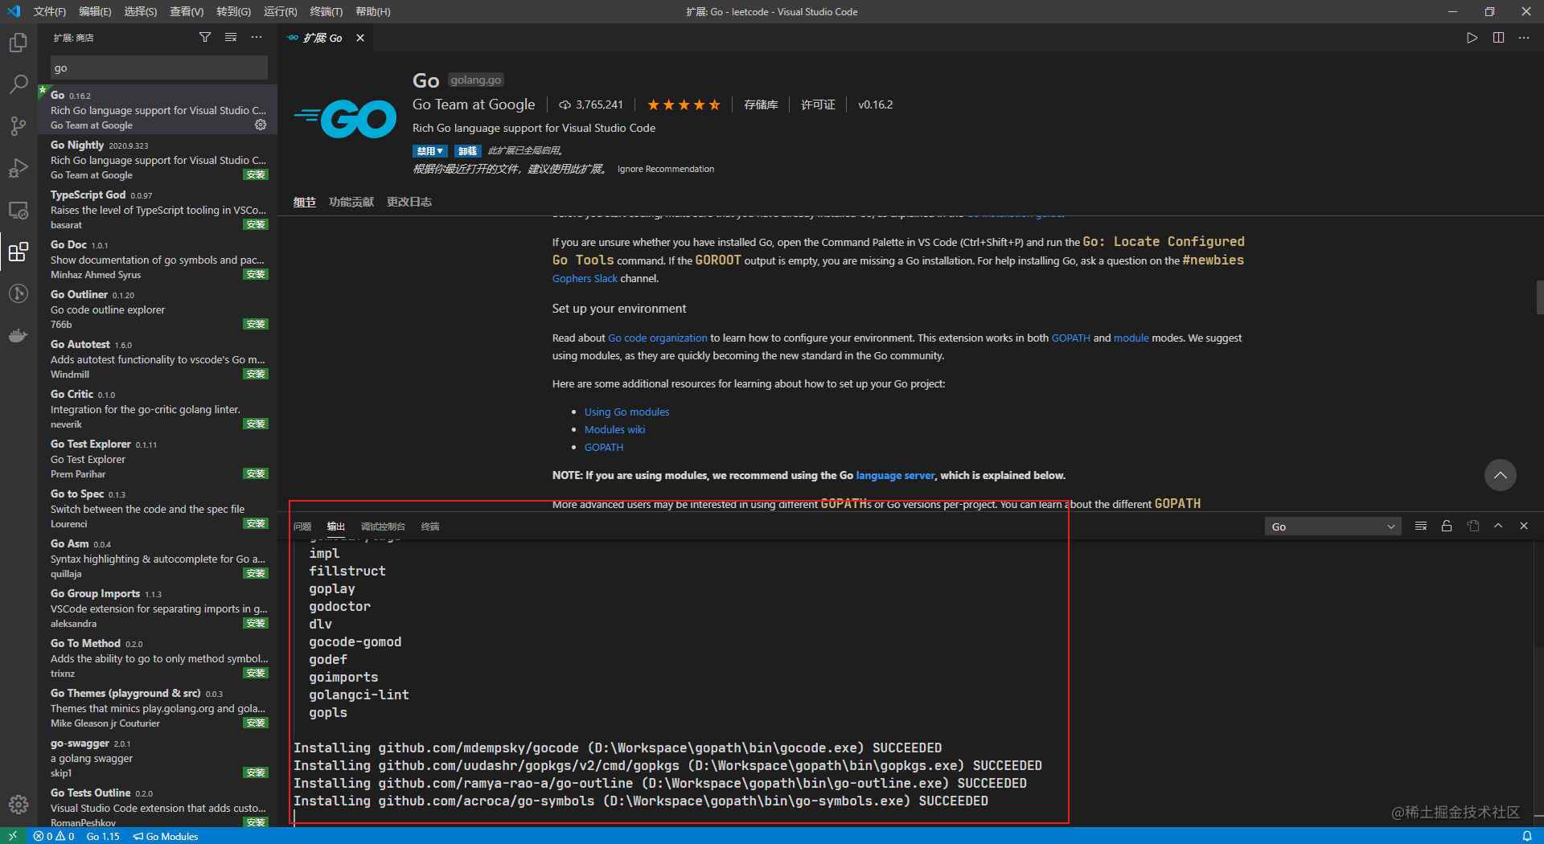Click the Go Modules item in the status bar
Screen dimensions: 1544x844
click(x=165, y=836)
